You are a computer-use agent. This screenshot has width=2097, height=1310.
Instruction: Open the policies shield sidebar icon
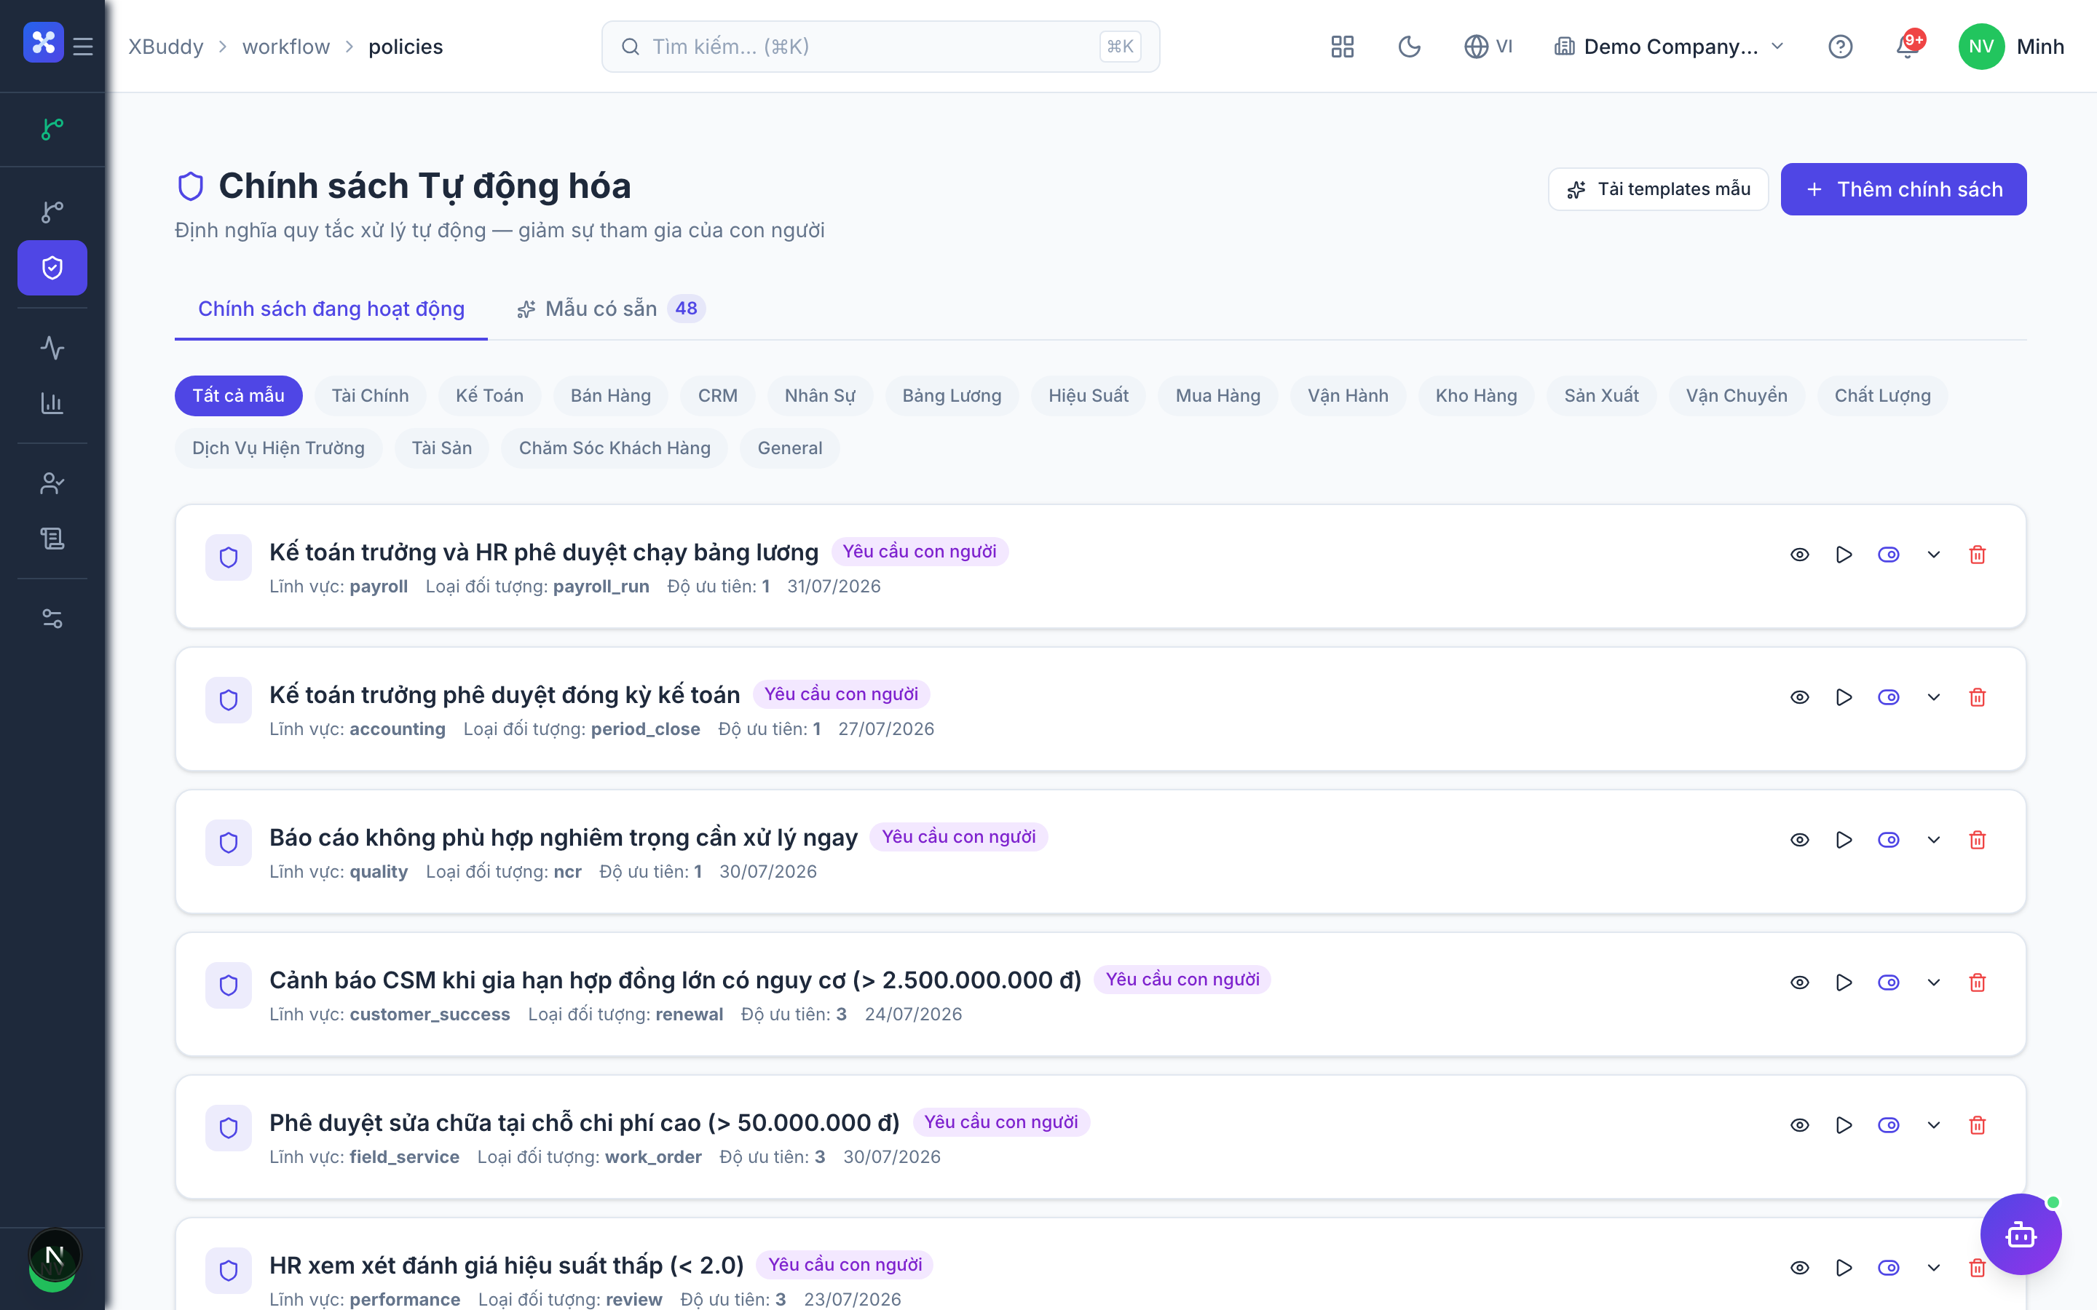click(52, 268)
